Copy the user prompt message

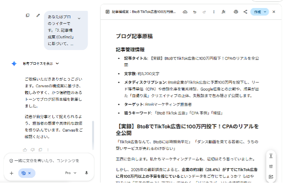pyautogui.click(x=28, y=16)
